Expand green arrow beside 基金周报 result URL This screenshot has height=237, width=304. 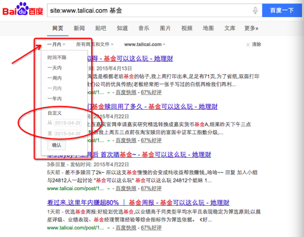(108, 228)
